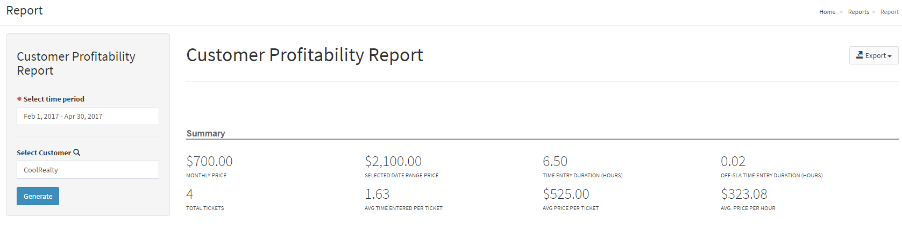Select the total tickets count 4
The width and height of the screenshot is (902, 231).
[x=189, y=194]
